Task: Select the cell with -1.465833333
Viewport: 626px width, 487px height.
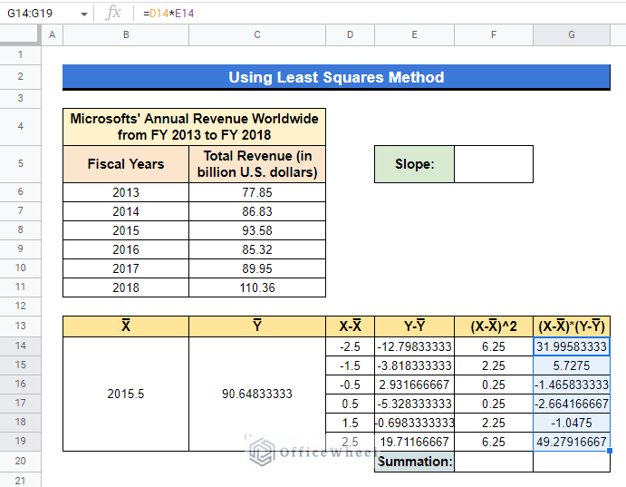Action: (x=572, y=385)
